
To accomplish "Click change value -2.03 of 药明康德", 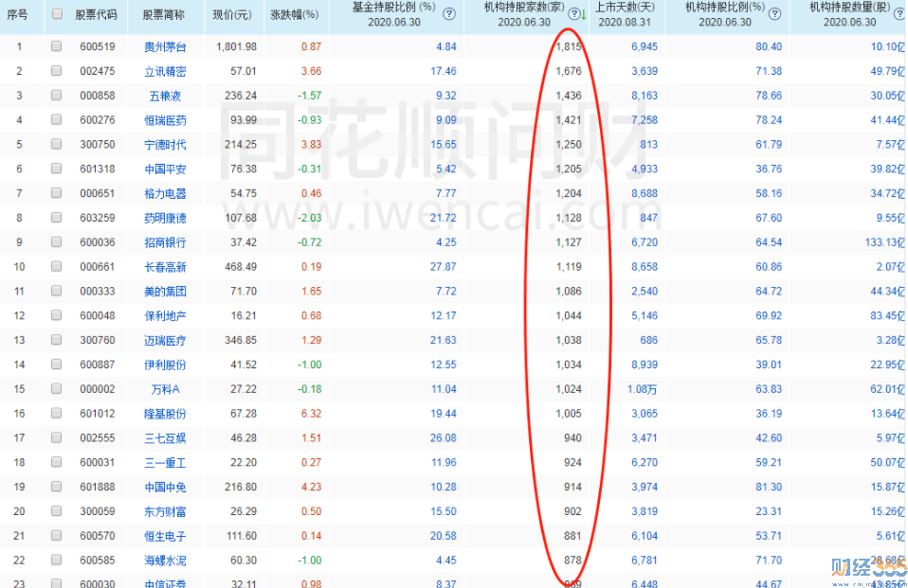I will click(x=309, y=218).
